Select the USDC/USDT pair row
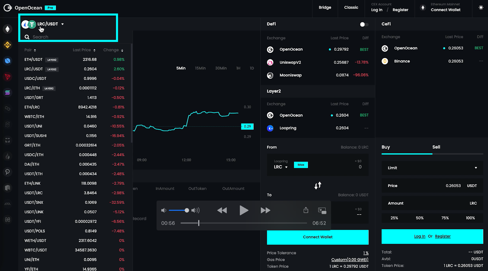The width and height of the screenshot is (488, 271). click(74, 78)
